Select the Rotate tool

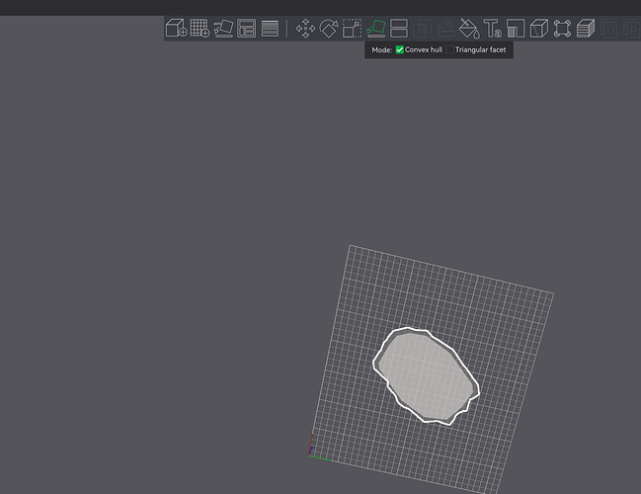[x=329, y=29]
